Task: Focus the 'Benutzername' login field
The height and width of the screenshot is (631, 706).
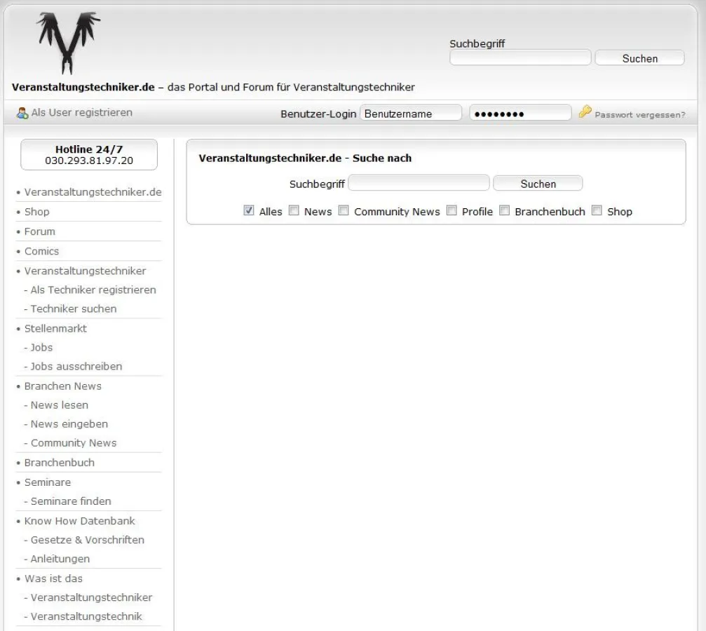Action: point(410,114)
